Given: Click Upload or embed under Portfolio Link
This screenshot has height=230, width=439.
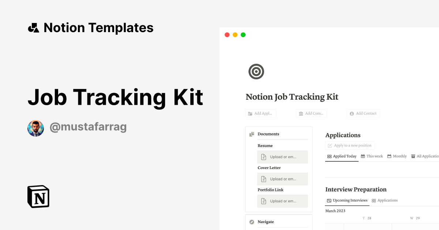Looking at the screenshot, I should (x=282, y=201).
